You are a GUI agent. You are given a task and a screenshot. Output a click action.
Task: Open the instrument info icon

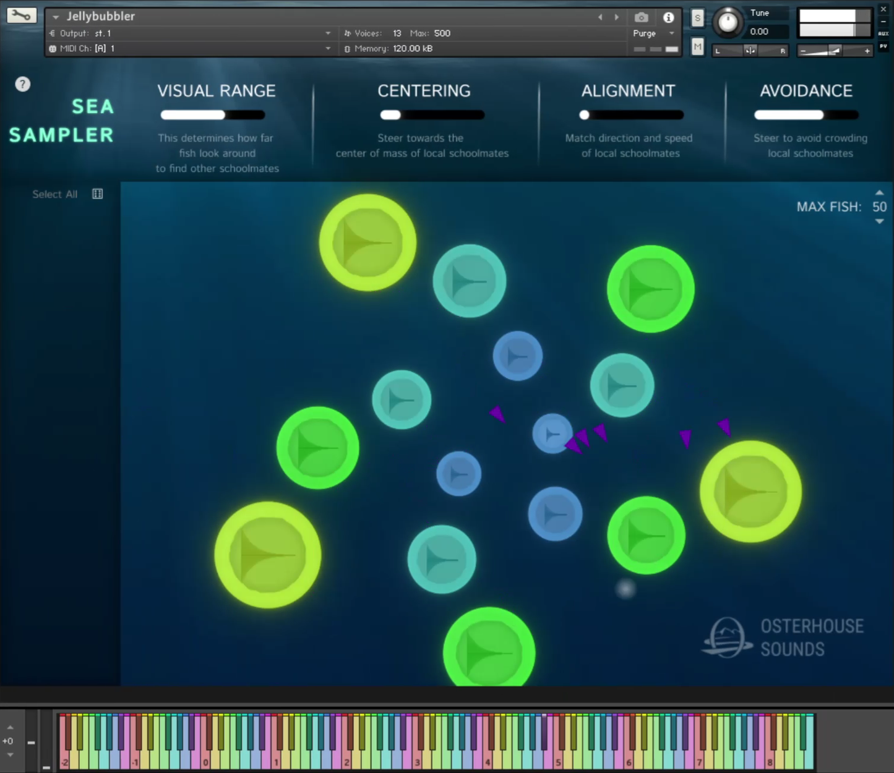[668, 17]
